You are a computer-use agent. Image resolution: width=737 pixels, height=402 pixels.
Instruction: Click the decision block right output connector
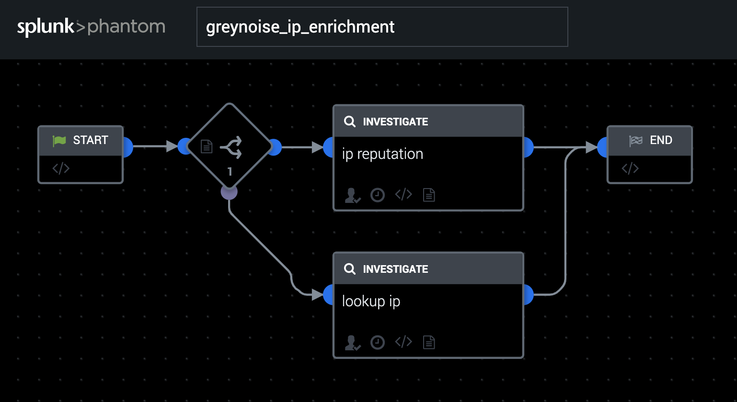coord(275,147)
